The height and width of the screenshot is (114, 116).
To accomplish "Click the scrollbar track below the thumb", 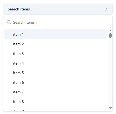I will tap(110, 72).
